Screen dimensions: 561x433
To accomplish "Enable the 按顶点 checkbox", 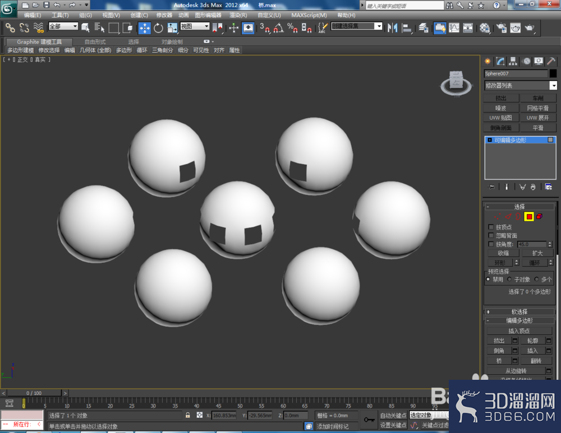I will coord(491,227).
